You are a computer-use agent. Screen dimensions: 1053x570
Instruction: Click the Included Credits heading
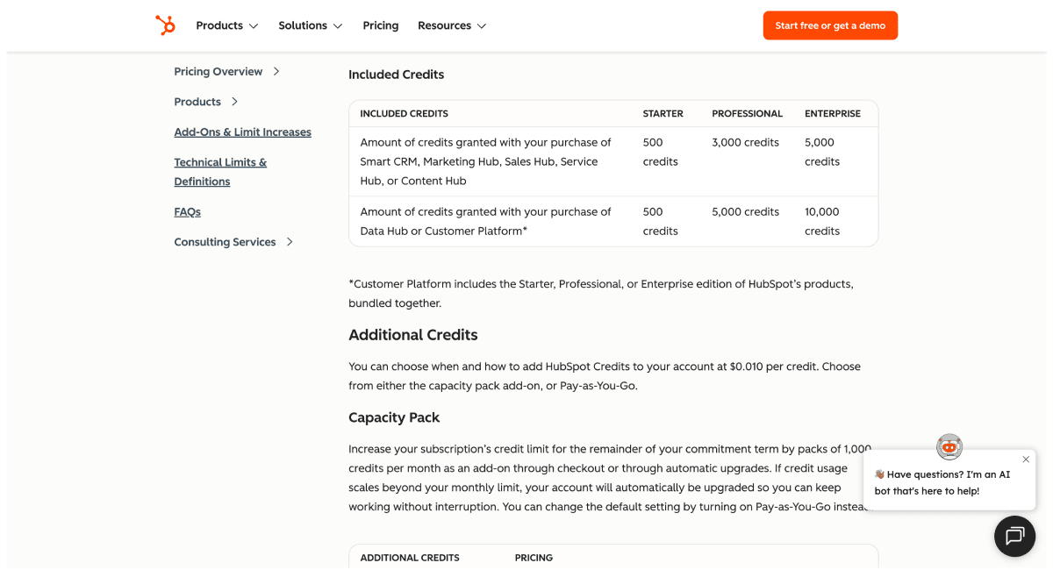[396, 75]
